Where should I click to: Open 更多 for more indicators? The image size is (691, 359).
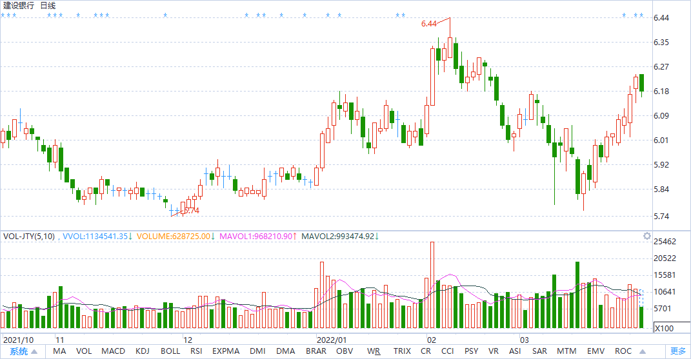click(678, 351)
